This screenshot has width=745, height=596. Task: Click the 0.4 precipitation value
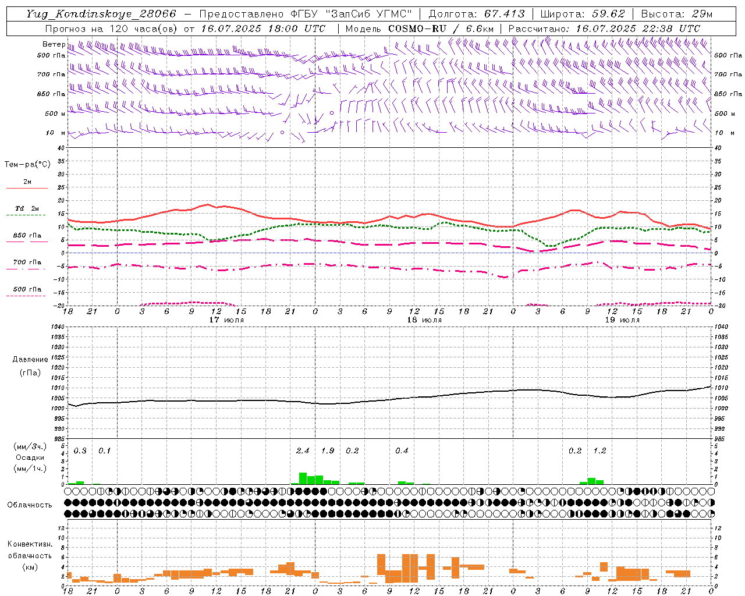tap(402, 451)
